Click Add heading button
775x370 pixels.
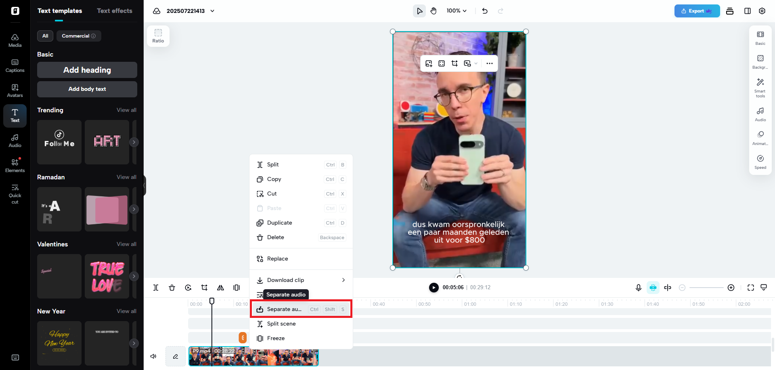(x=87, y=70)
